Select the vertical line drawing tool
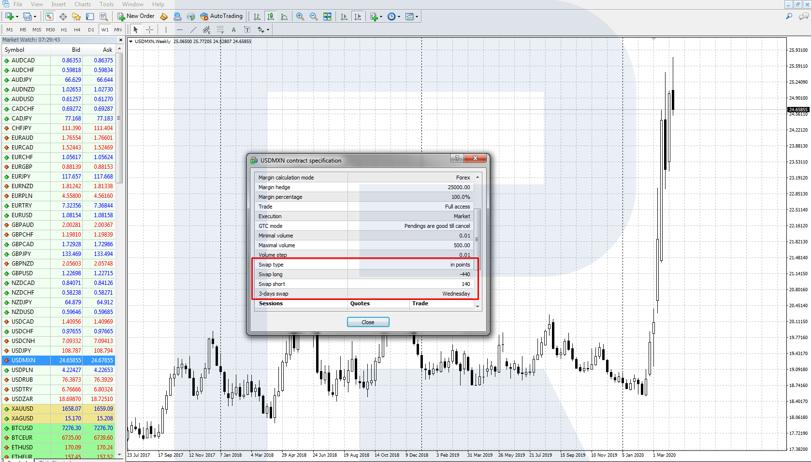811x462 pixels. pyautogui.click(x=166, y=30)
